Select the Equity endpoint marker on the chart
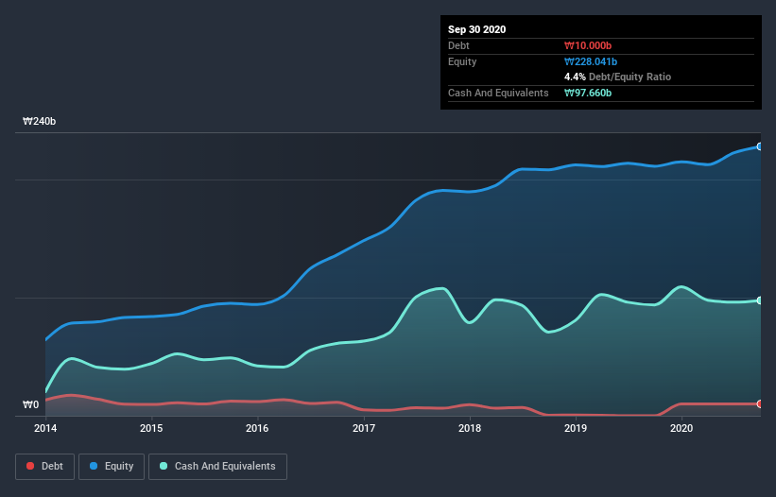This screenshot has height=497, width=776. pyautogui.click(x=760, y=146)
